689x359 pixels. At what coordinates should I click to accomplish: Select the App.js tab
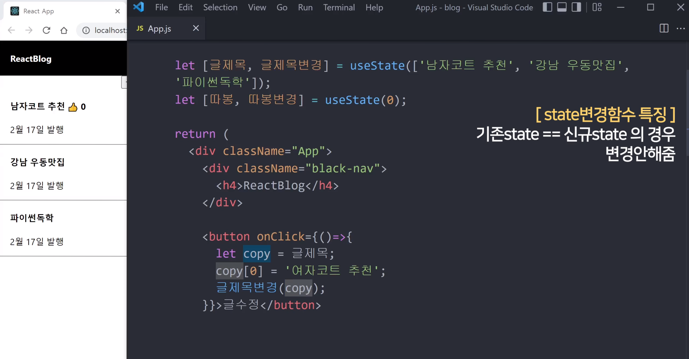click(160, 29)
